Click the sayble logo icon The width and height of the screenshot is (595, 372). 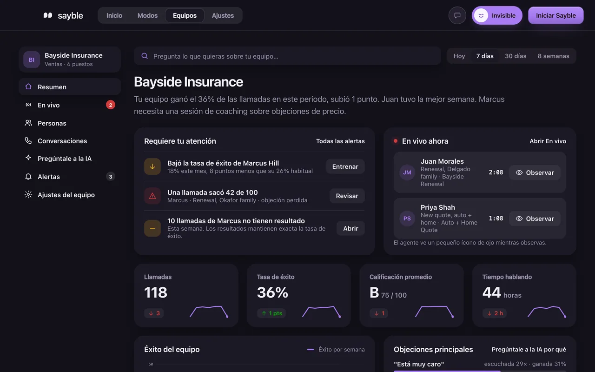(48, 15)
